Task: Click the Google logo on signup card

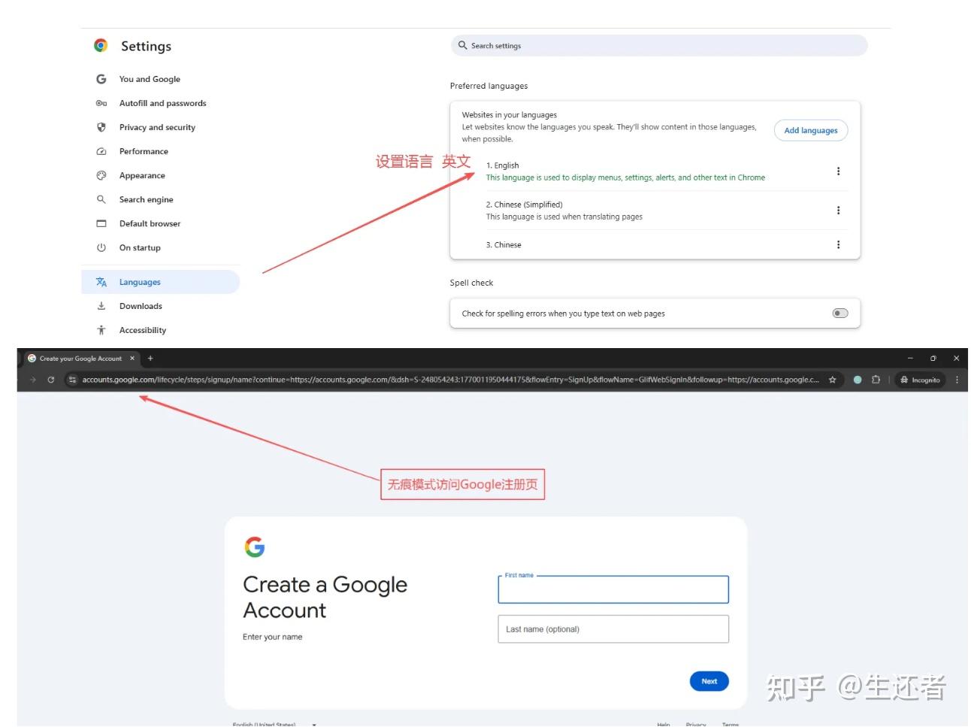Action: [x=255, y=547]
